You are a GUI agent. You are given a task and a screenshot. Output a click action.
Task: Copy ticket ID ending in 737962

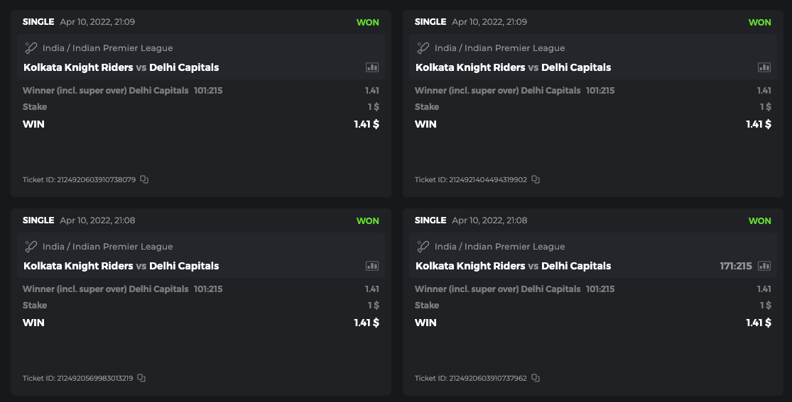coord(536,379)
